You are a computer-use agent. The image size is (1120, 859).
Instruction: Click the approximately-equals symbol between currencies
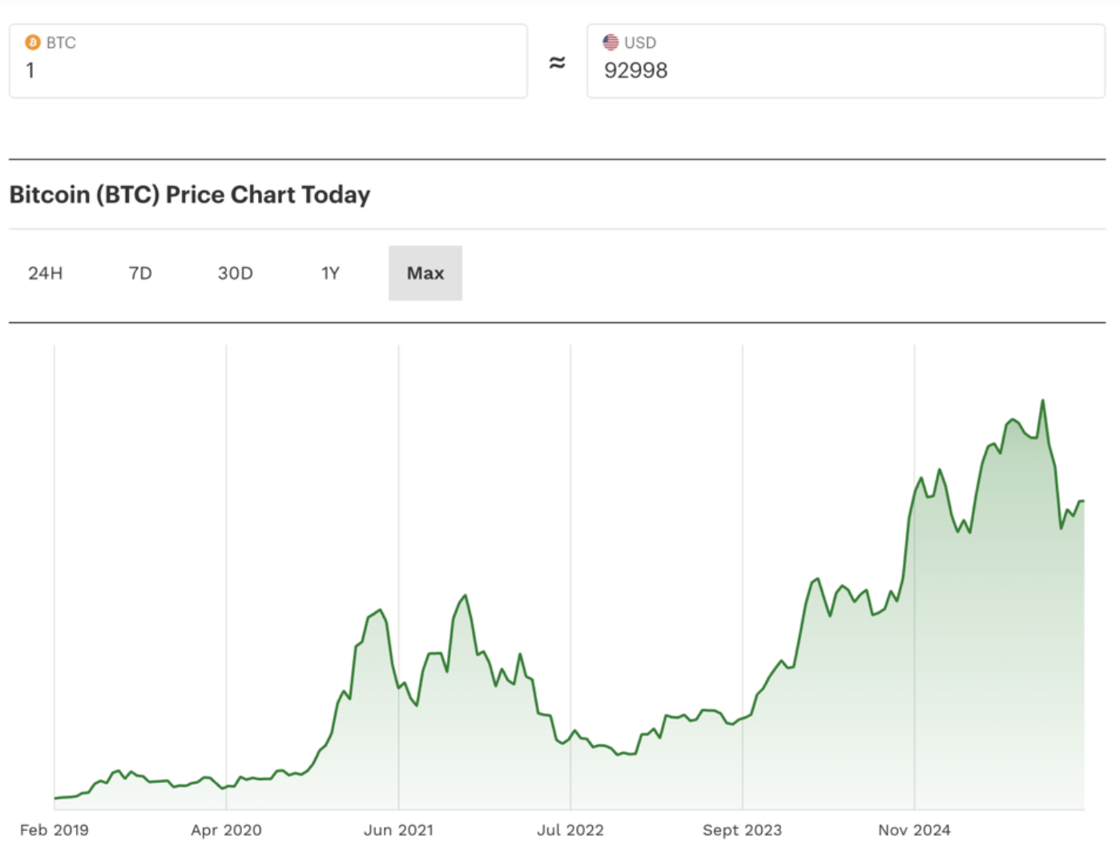coord(557,63)
